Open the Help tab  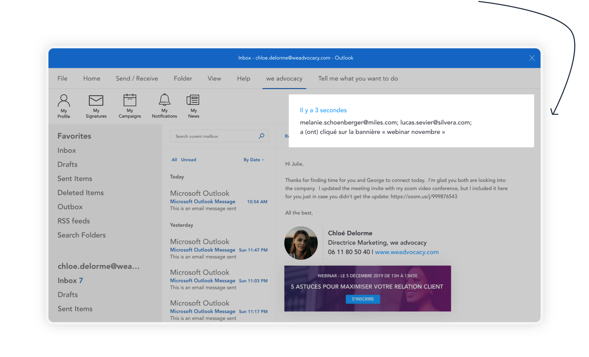[243, 79]
